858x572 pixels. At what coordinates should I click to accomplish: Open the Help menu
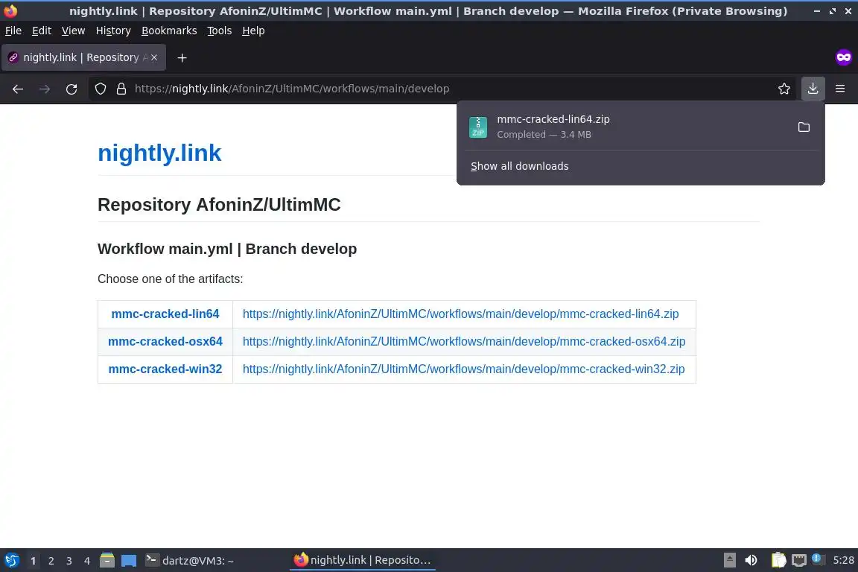pos(253,31)
